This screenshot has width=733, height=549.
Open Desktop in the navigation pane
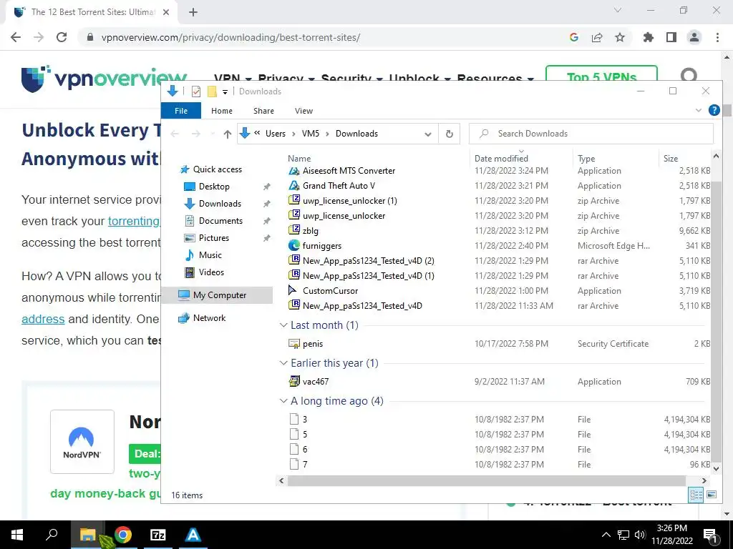214,187
